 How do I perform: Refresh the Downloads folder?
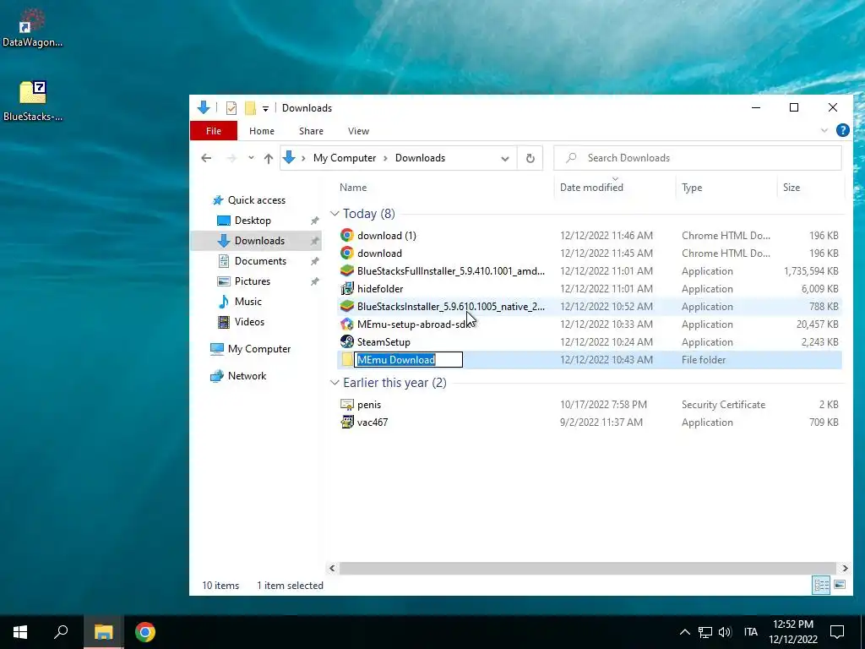click(530, 158)
